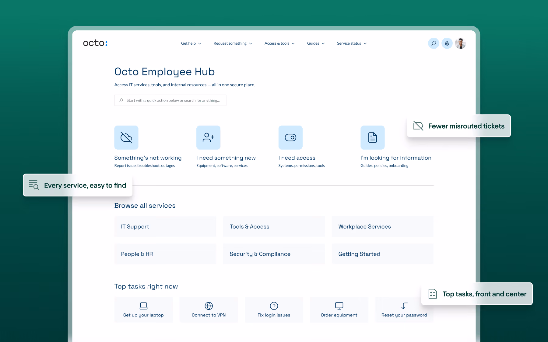Click the question mark icon for login issues
The image size is (548, 342).
click(x=274, y=306)
